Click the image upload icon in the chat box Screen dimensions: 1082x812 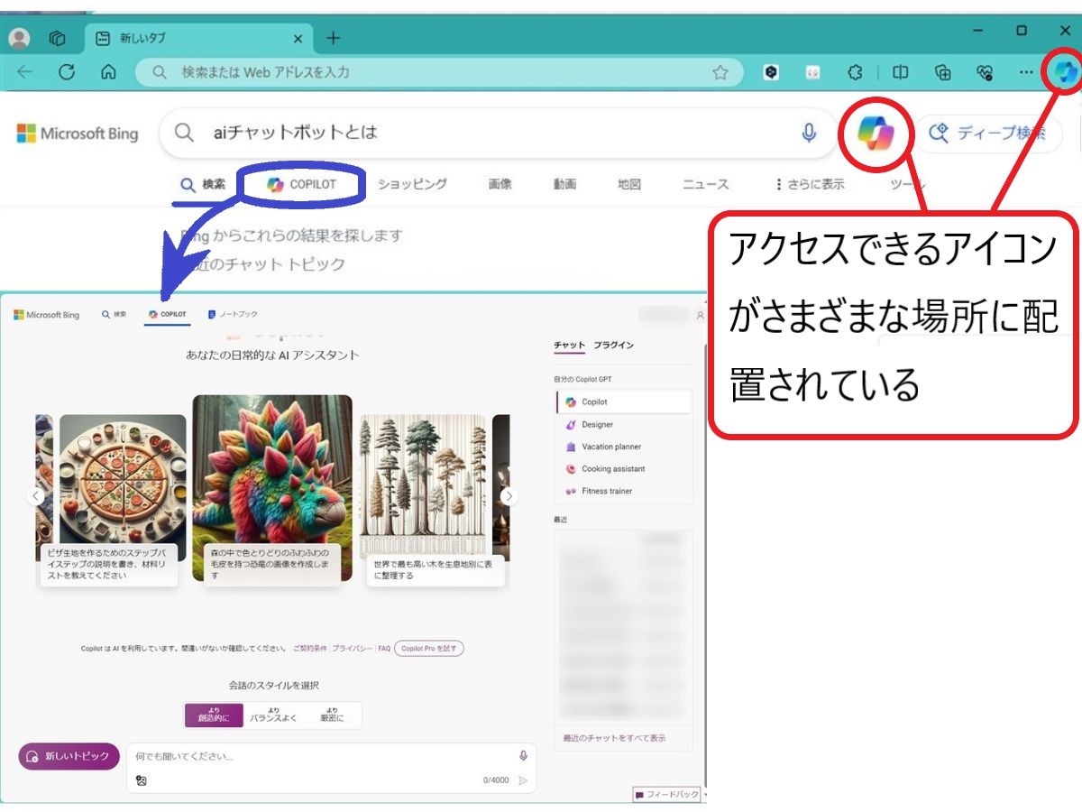[x=141, y=780]
